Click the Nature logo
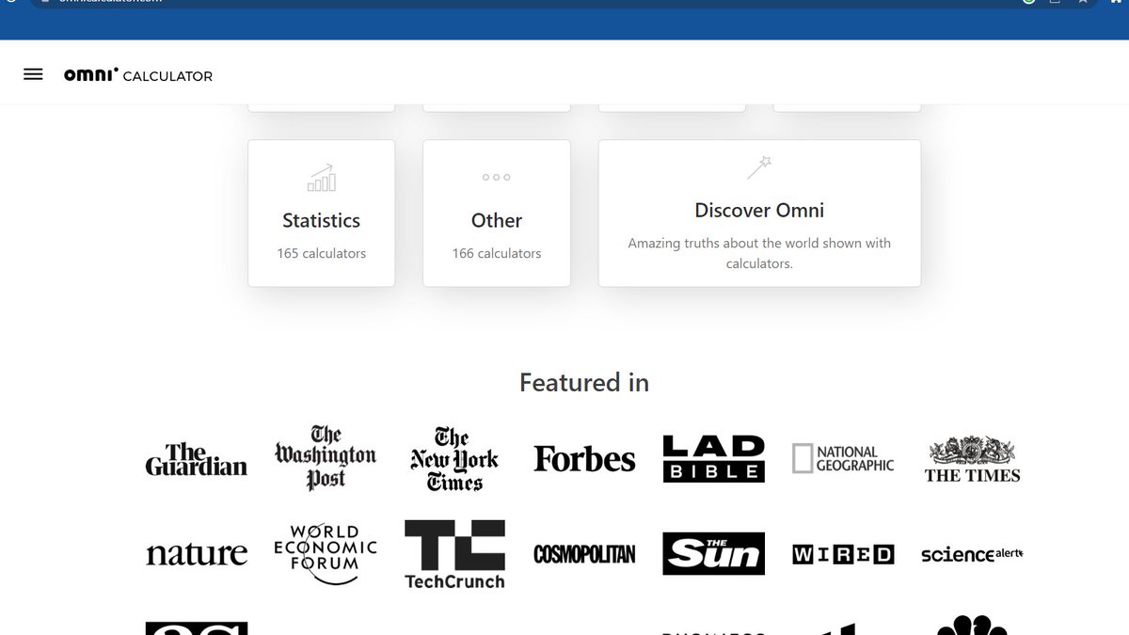 tap(197, 554)
